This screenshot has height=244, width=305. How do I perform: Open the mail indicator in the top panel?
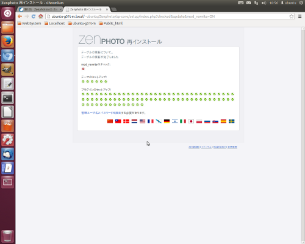[x=248, y=3]
